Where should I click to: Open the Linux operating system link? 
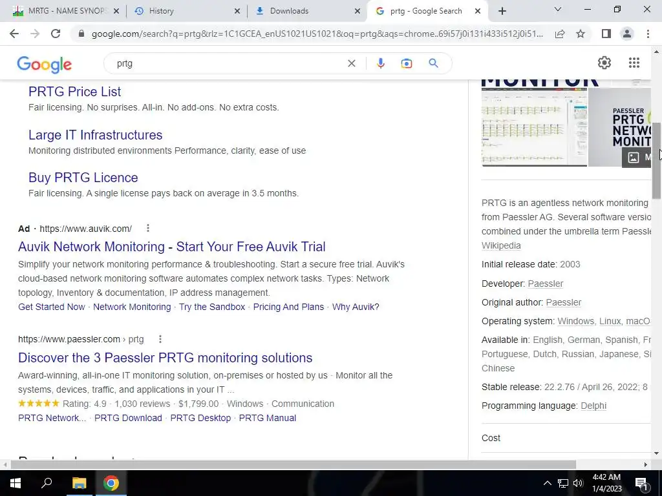(610, 321)
